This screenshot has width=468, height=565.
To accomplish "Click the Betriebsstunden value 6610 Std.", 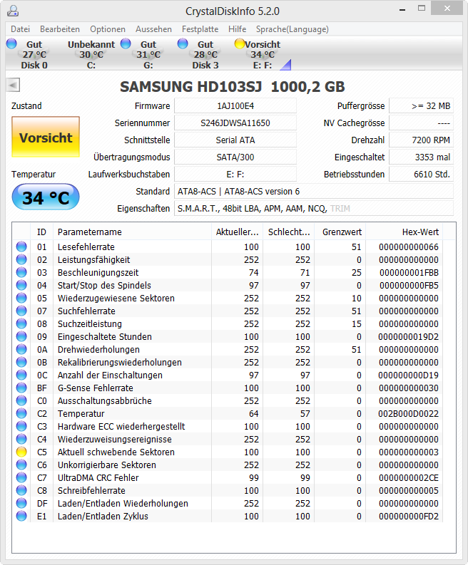I will [421, 174].
